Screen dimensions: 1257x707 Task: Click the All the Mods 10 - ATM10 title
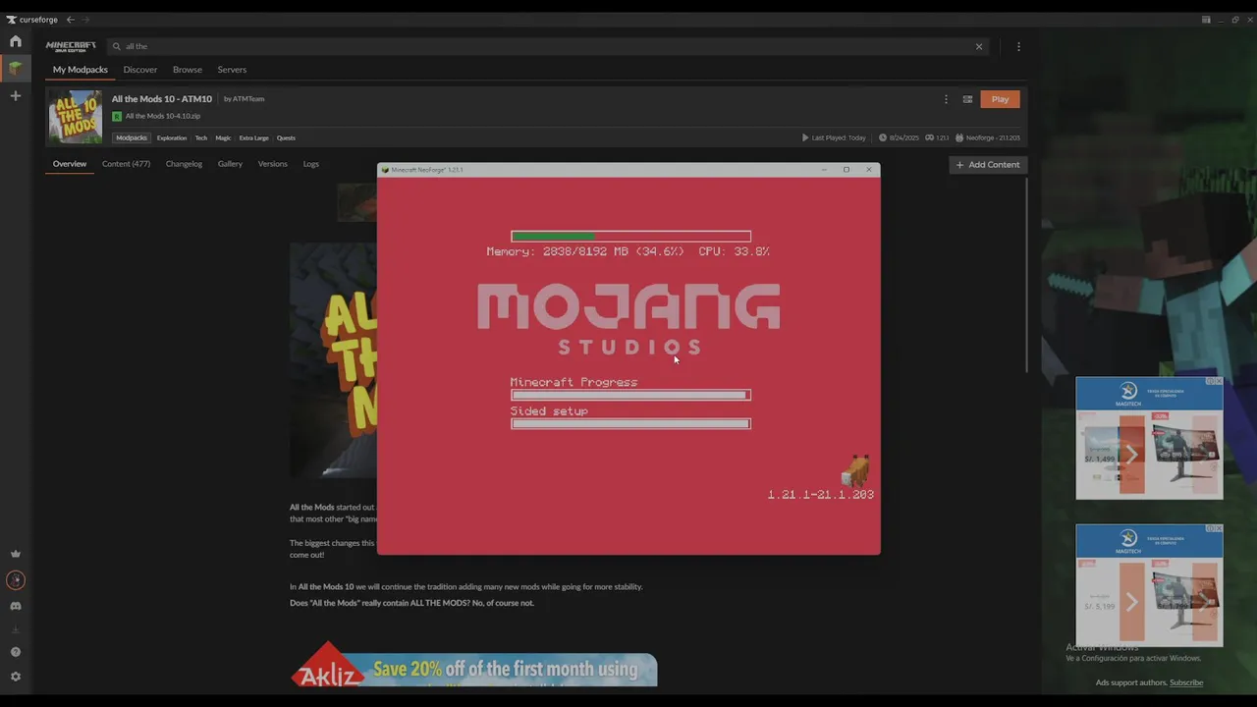coord(162,99)
